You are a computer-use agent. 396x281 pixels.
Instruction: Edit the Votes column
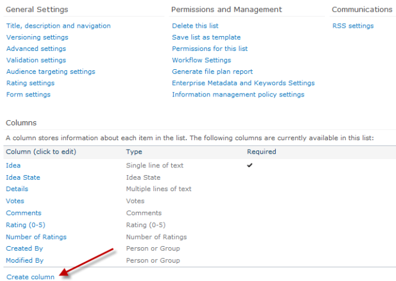(15, 201)
